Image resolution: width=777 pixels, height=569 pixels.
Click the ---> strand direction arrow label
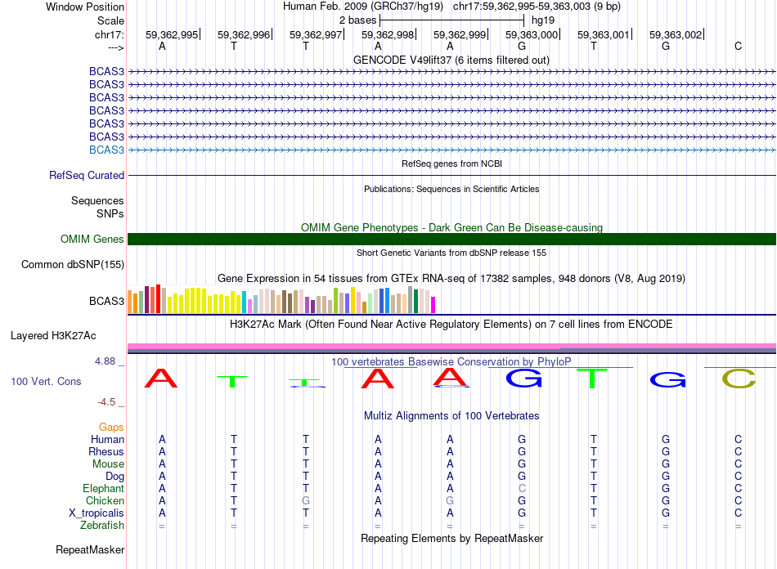coord(115,47)
